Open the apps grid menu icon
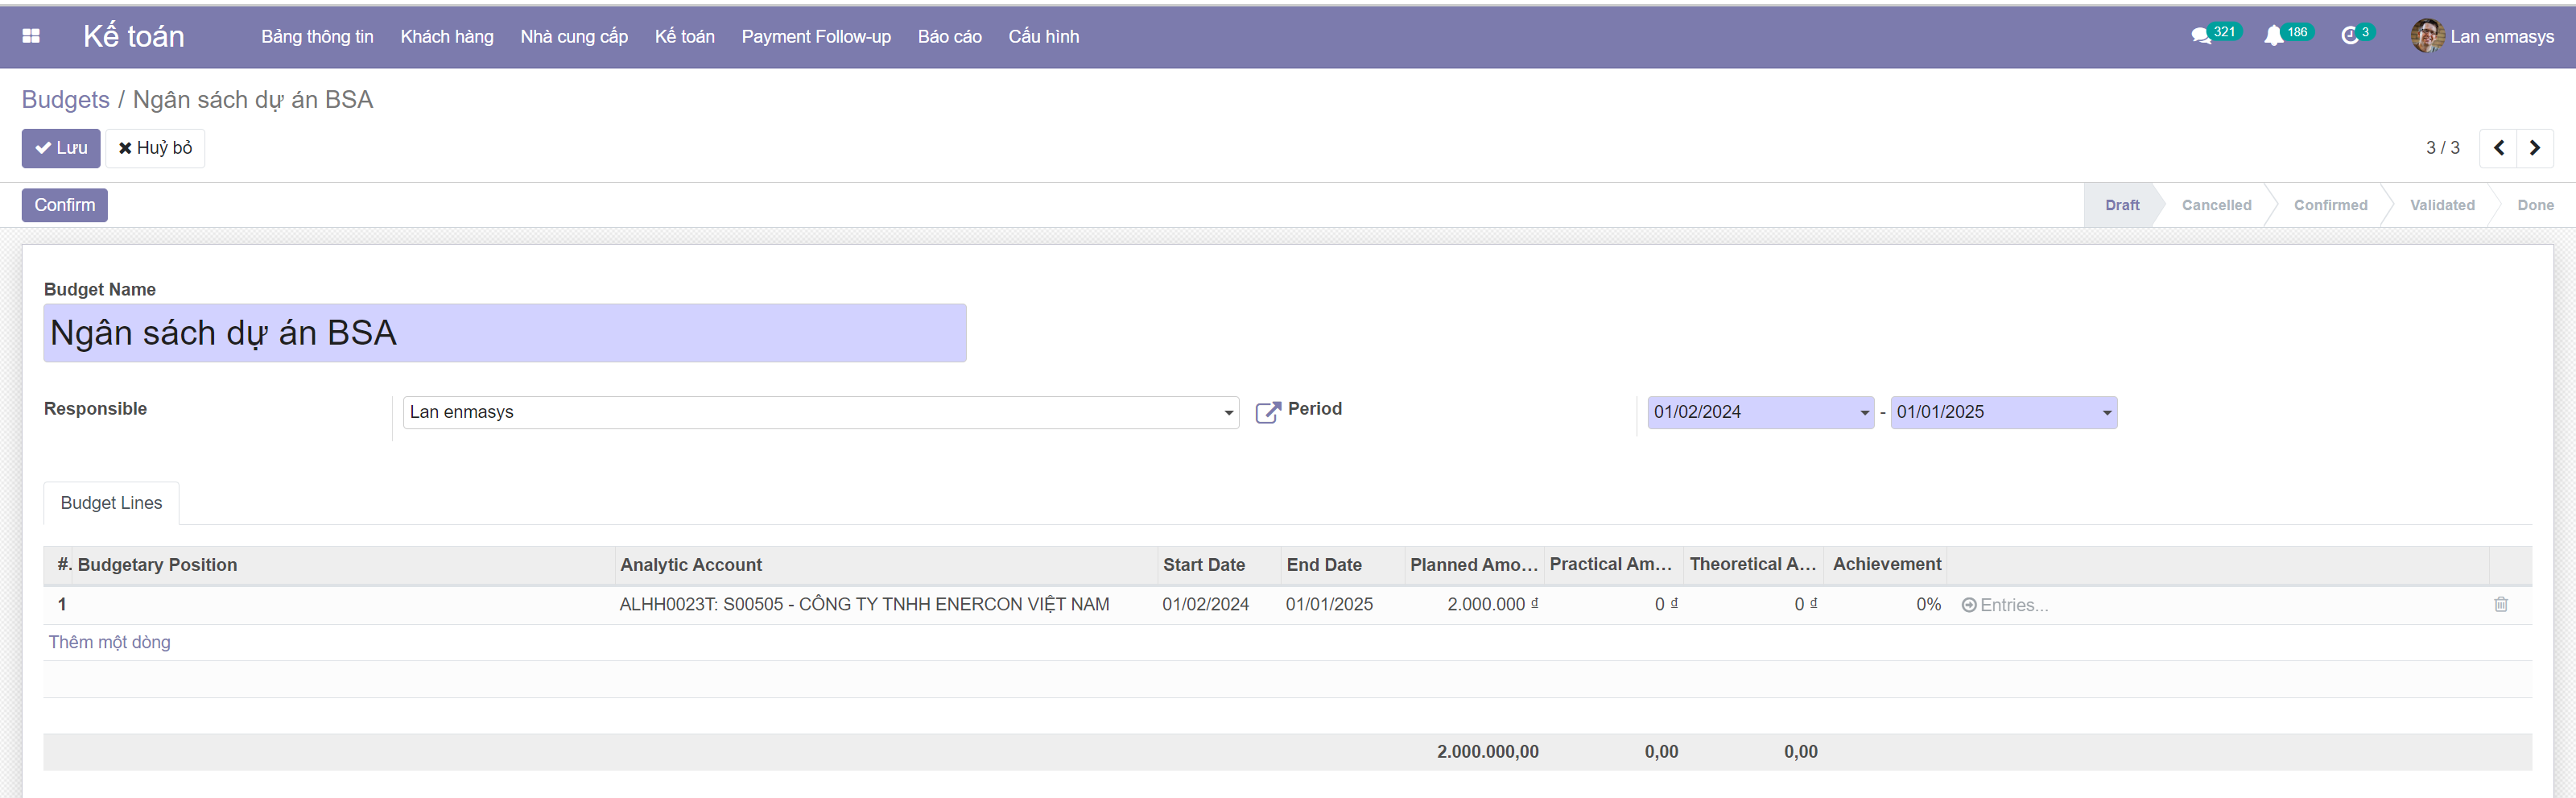The height and width of the screenshot is (798, 2576). coord(31,36)
